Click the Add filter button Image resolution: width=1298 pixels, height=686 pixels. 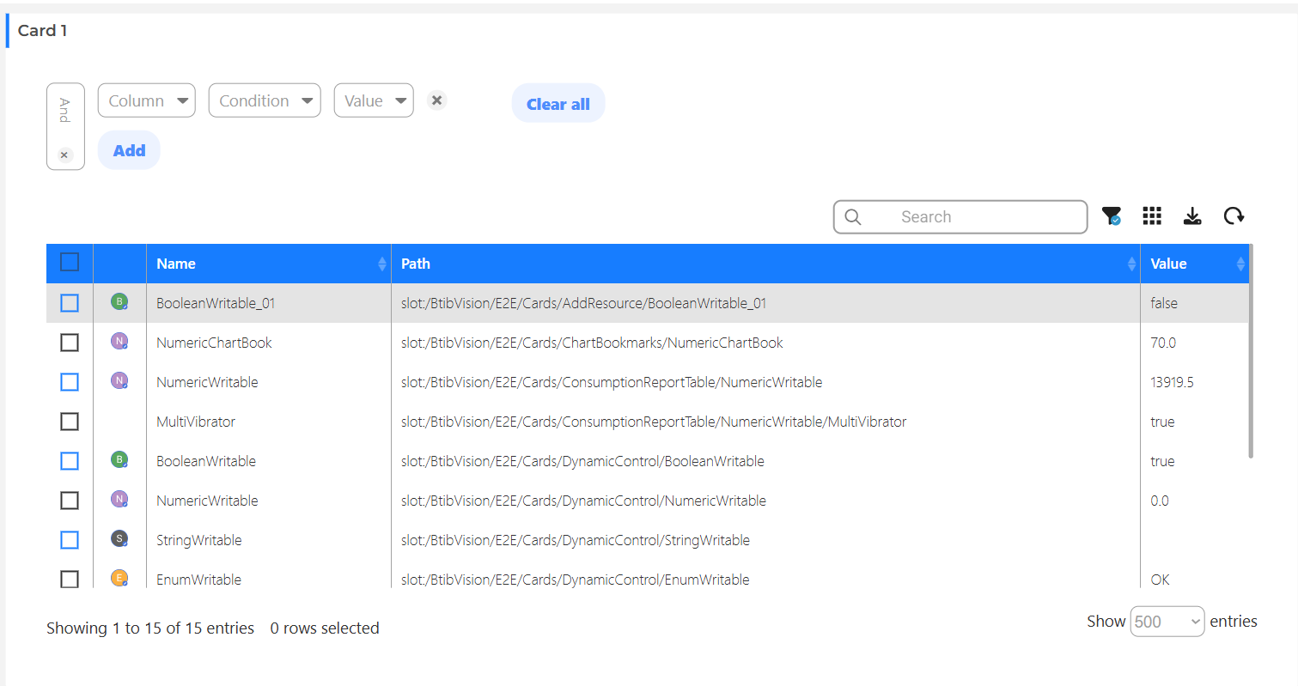click(x=129, y=150)
